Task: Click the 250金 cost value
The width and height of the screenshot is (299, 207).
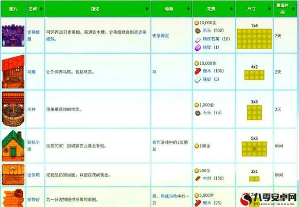Action: [x=205, y=171]
